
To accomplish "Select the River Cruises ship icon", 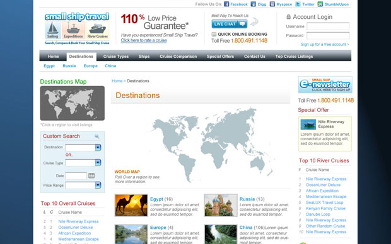I will tap(98, 30).
